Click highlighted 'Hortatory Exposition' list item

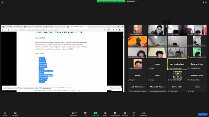pyautogui.click(x=46, y=75)
